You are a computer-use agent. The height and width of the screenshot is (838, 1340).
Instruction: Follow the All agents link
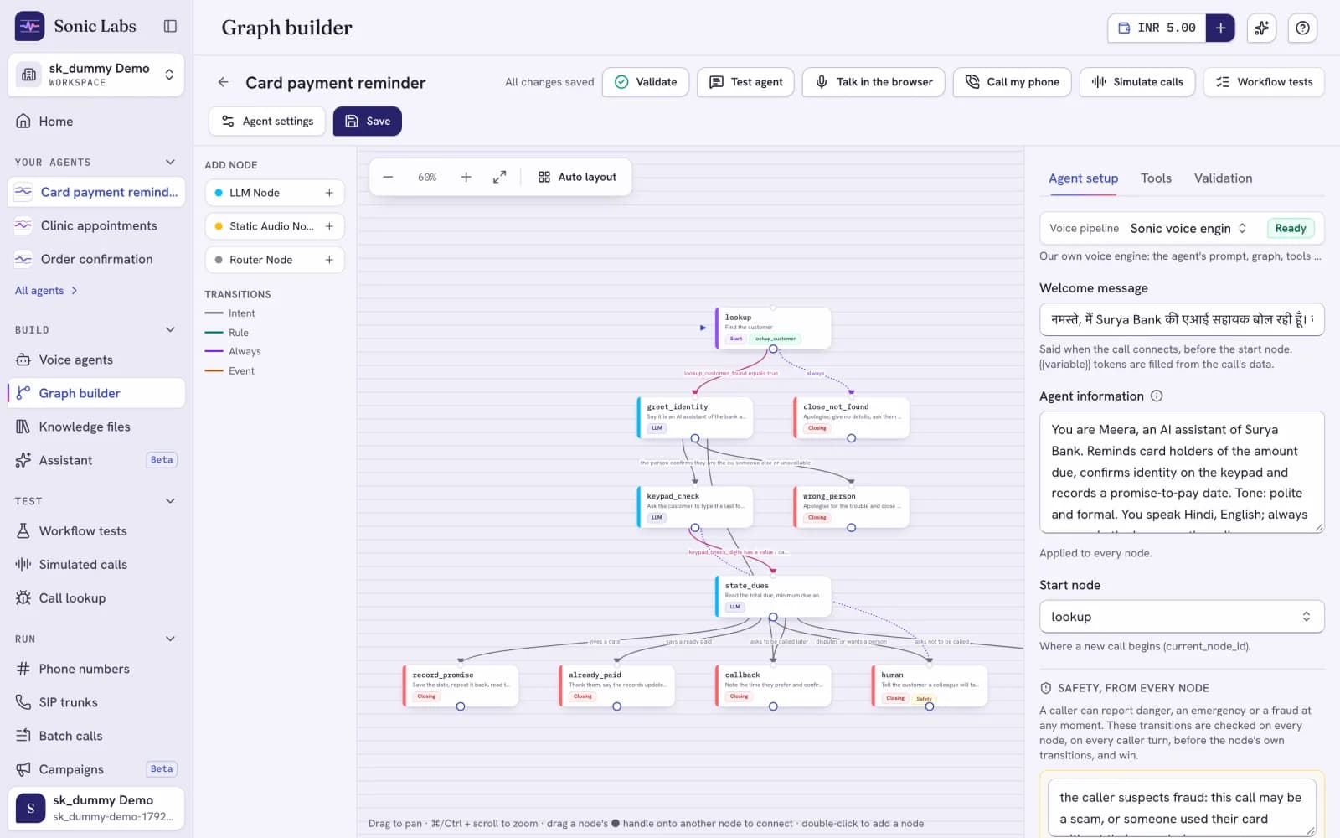pyautogui.click(x=46, y=291)
